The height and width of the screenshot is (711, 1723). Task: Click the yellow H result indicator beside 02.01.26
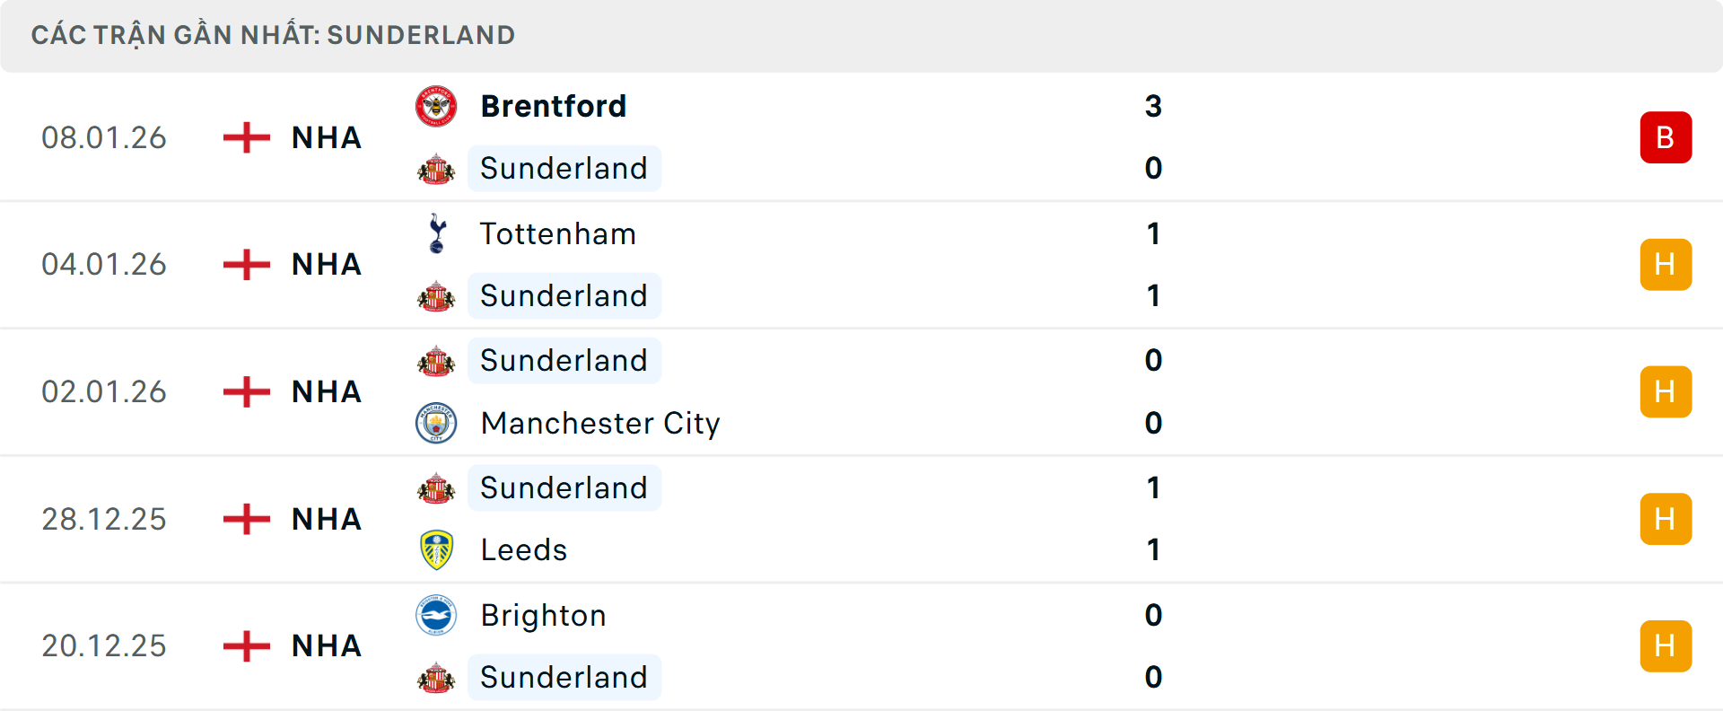pyautogui.click(x=1666, y=391)
